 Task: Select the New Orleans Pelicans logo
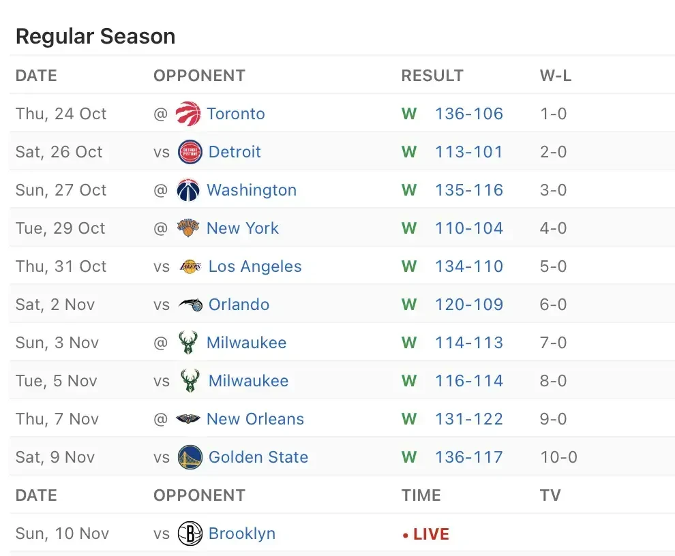coord(188,419)
